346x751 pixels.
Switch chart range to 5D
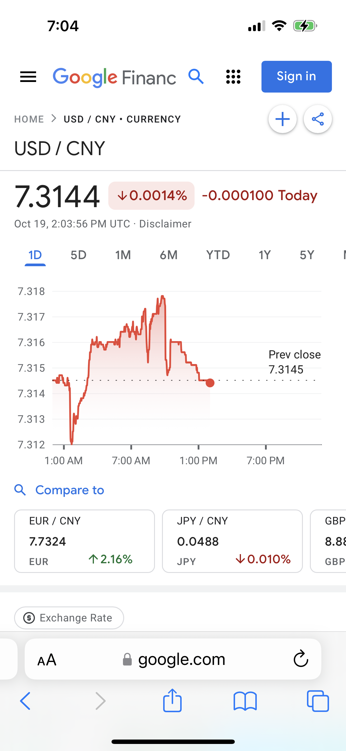(x=78, y=255)
